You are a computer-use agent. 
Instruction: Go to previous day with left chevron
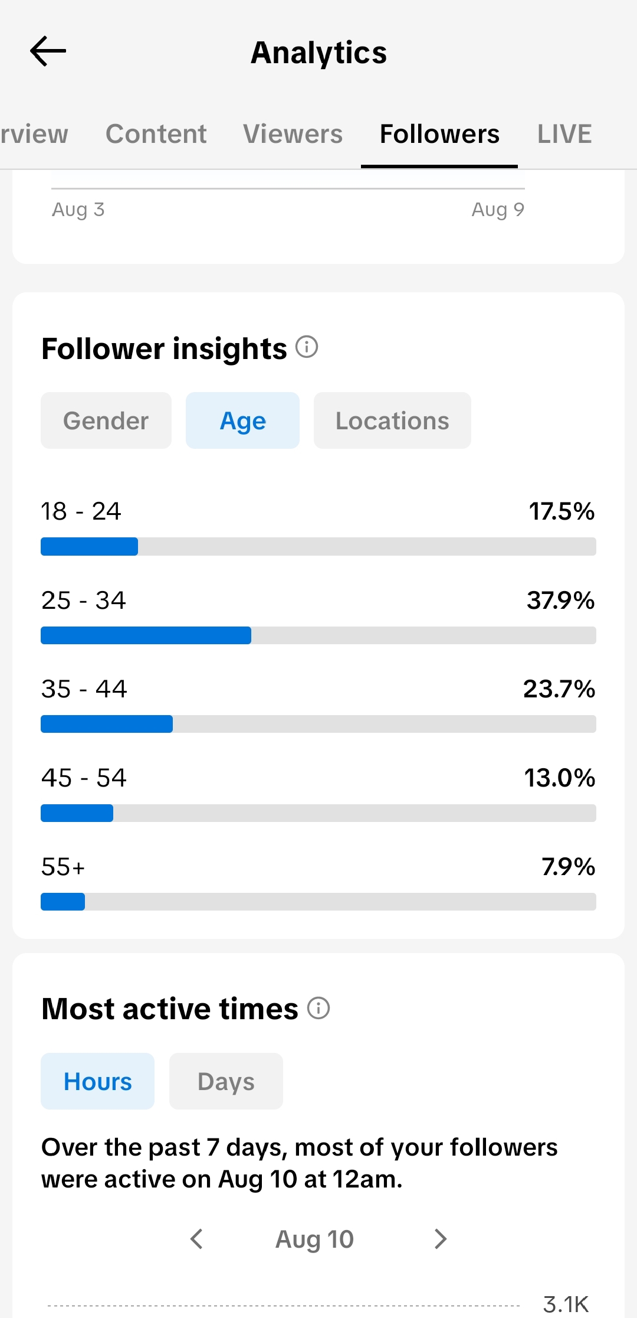197,1238
